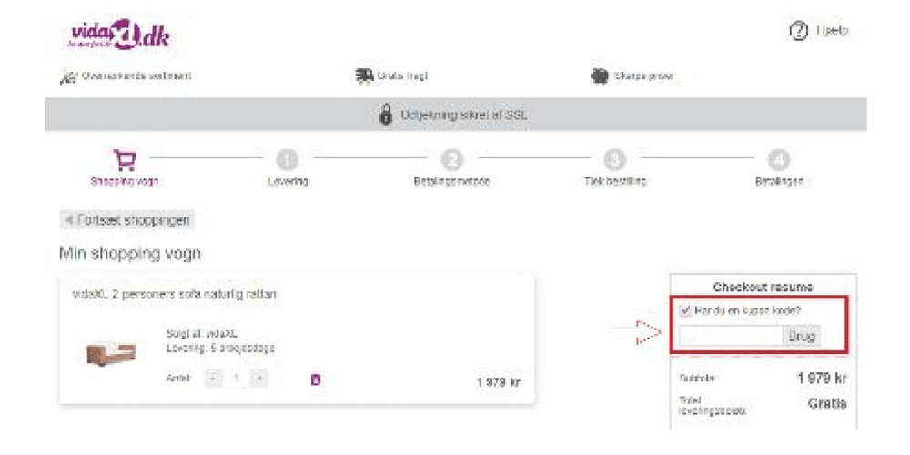The width and height of the screenshot is (910, 455).
Task: Go to step 1 Levering
Action: click(287, 160)
